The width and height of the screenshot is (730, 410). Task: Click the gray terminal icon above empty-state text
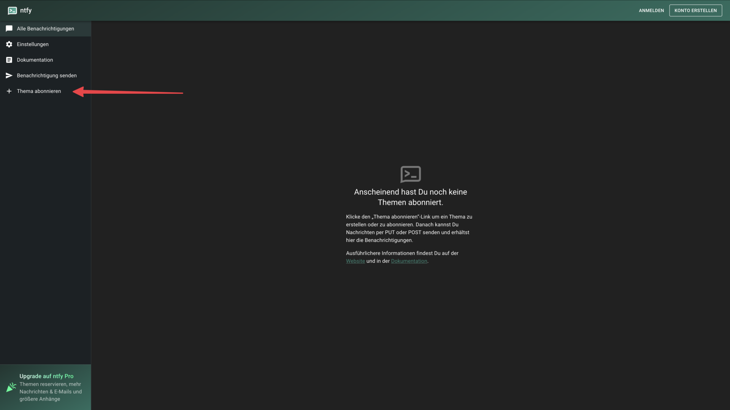410,174
